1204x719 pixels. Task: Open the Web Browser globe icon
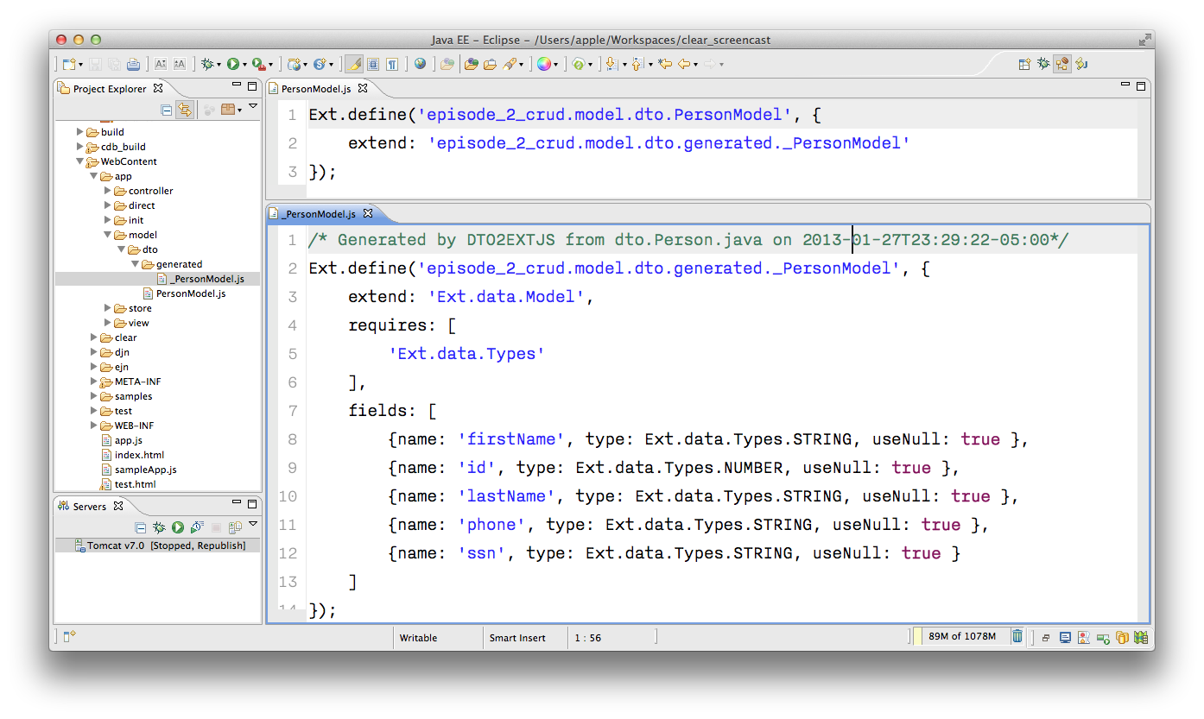pos(420,64)
